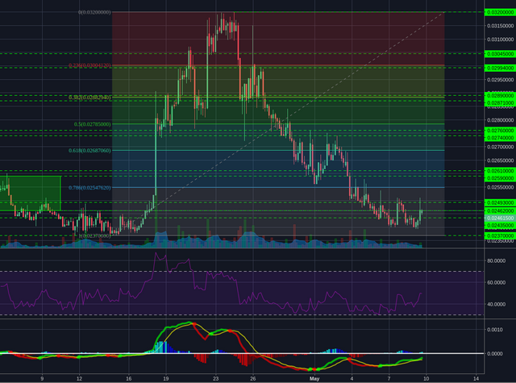Viewport: 516px width, 383px height.
Task: Click date label 16 on time axis
Action: (x=129, y=379)
